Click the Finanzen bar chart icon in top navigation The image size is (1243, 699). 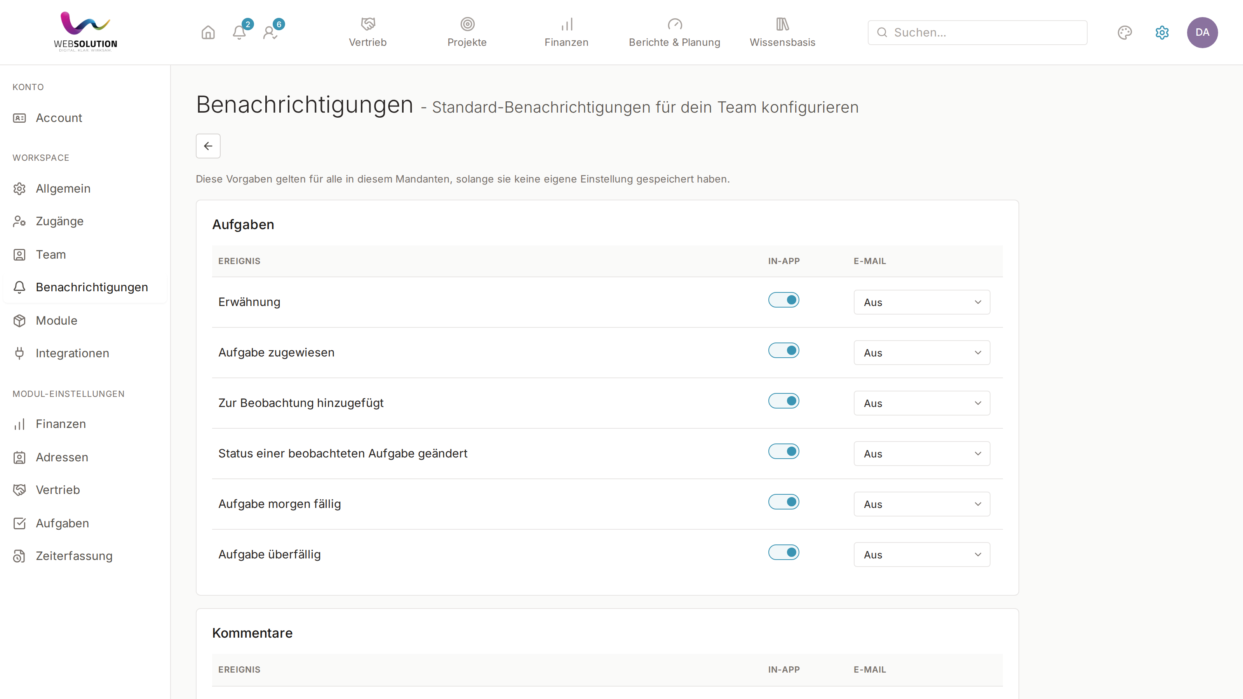tap(566, 24)
